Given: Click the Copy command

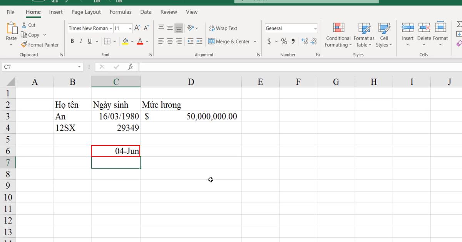Looking at the screenshot, I should (31, 35).
